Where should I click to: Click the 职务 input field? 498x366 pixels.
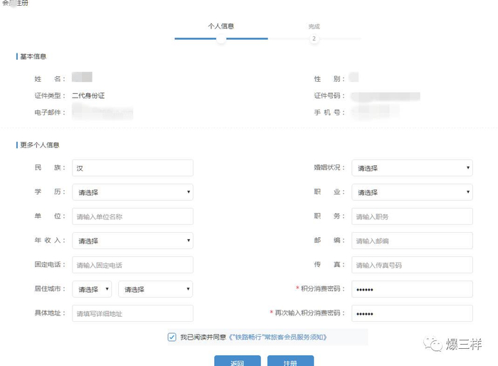coord(412,216)
